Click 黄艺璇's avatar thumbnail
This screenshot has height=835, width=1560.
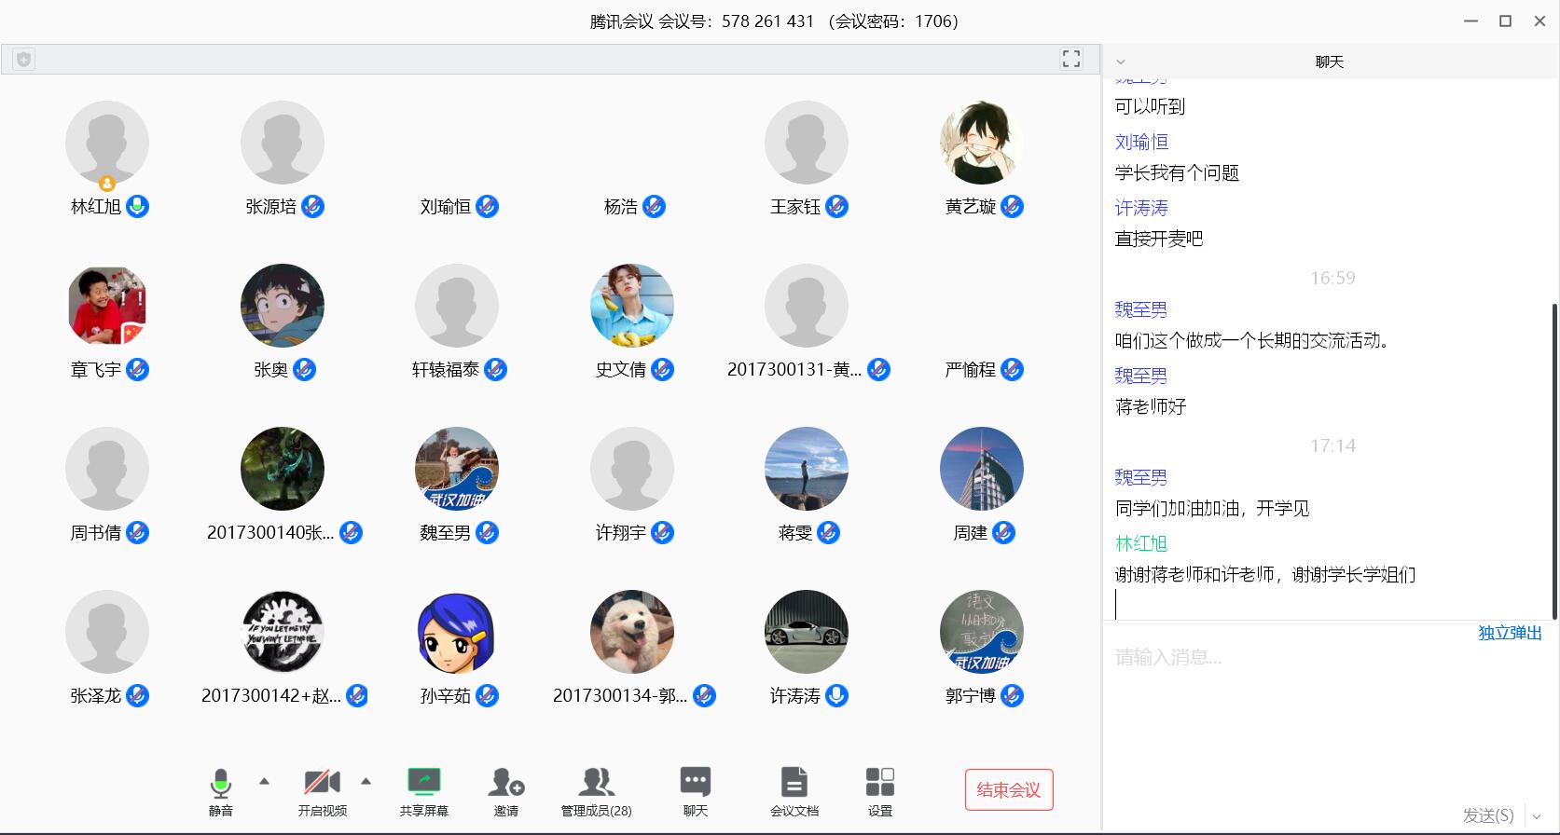click(981, 143)
